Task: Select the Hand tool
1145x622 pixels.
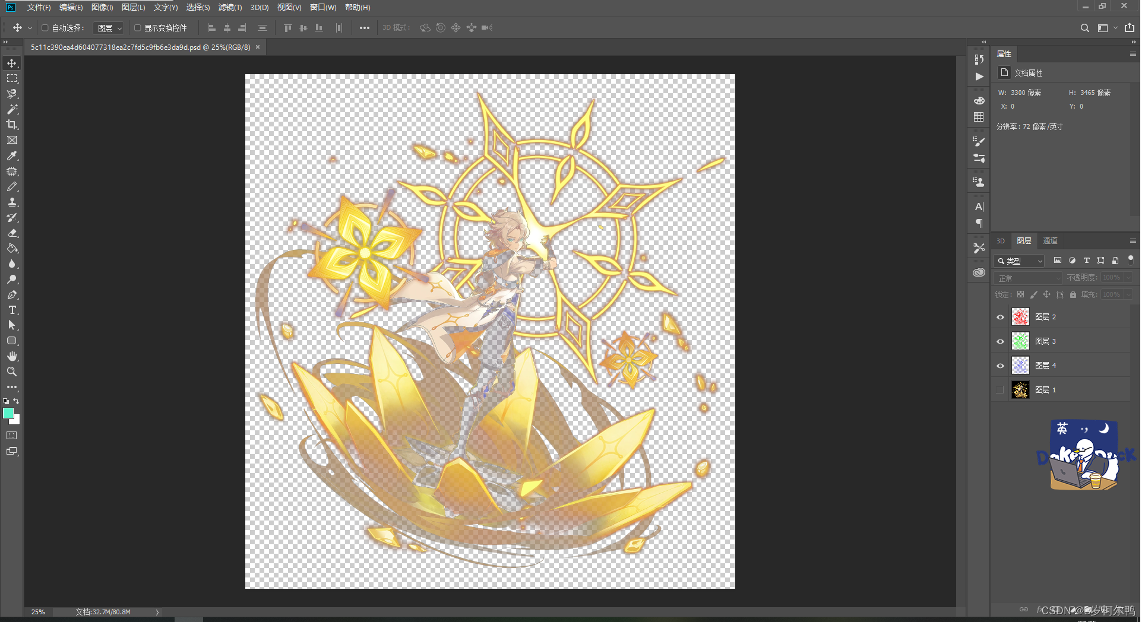Action: 12,356
